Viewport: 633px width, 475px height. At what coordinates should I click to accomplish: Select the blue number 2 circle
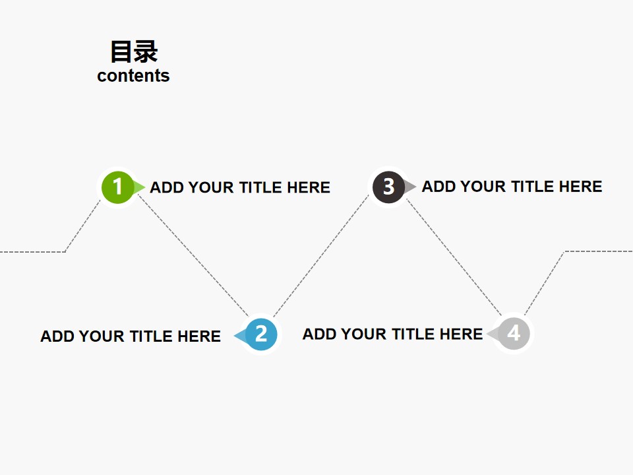pyautogui.click(x=261, y=334)
